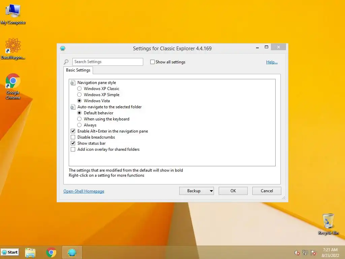
Task: Focus the Search Settings input field
Action: pos(107,62)
